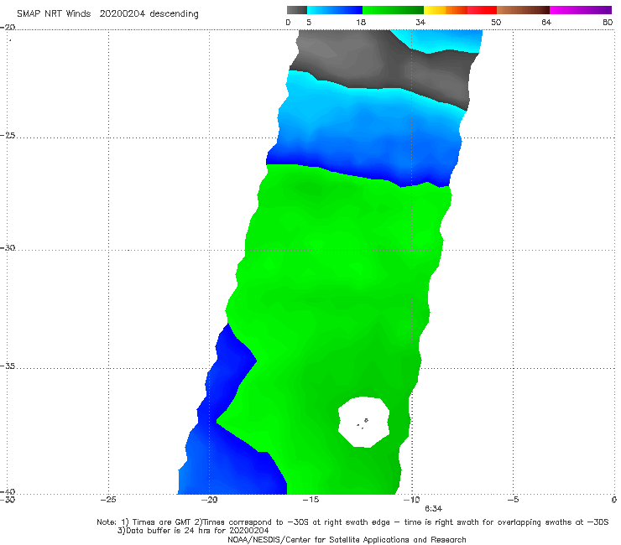Viewport: 621px width, 545px height.
Task: Click colorbar label '80'
Action: click(x=608, y=22)
